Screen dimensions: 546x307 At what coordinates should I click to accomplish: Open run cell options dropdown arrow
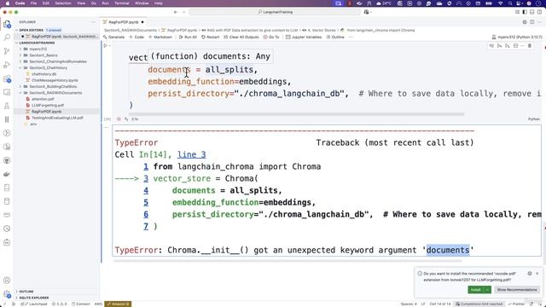pyautogui.click(x=110, y=45)
